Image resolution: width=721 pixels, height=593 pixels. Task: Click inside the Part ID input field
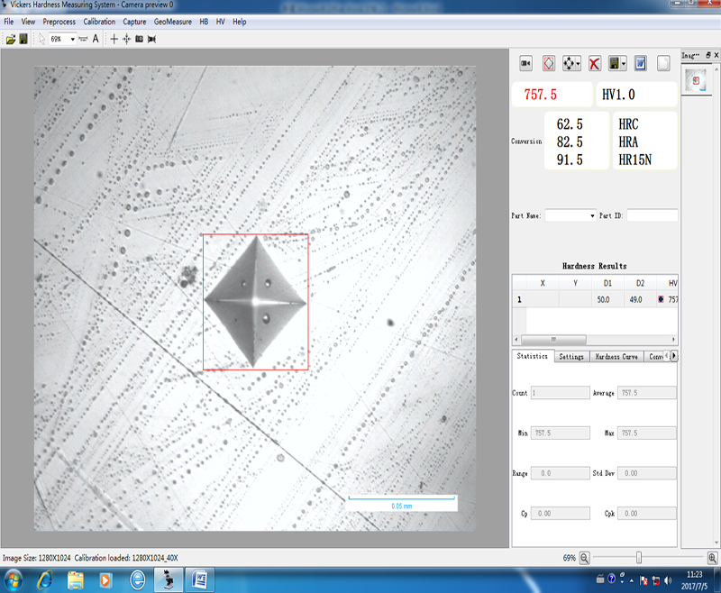pos(651,214)
